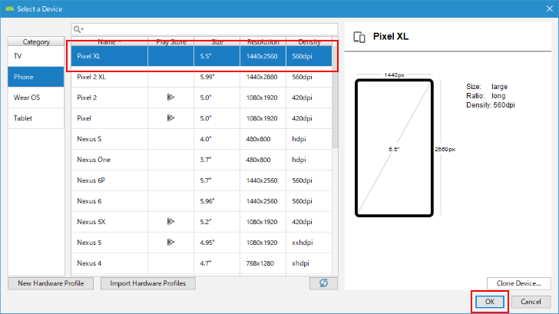Click the Play Store icon in Pixel 2 row
Screen dimensions: 559x314
click(x=170, y=98)
